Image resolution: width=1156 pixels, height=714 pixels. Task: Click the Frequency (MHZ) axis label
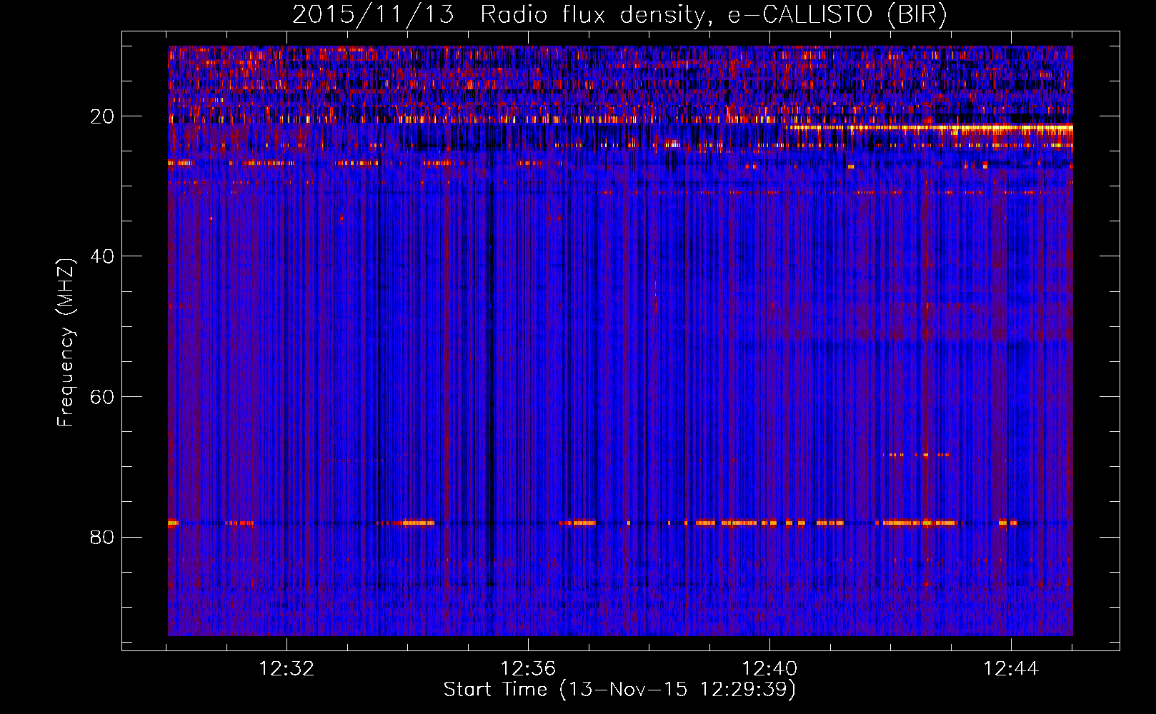coord(66,343)
